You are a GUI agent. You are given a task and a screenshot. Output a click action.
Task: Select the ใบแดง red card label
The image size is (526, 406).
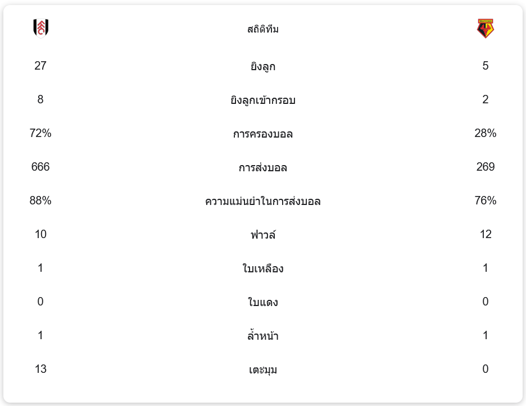[x=263, y=303]
